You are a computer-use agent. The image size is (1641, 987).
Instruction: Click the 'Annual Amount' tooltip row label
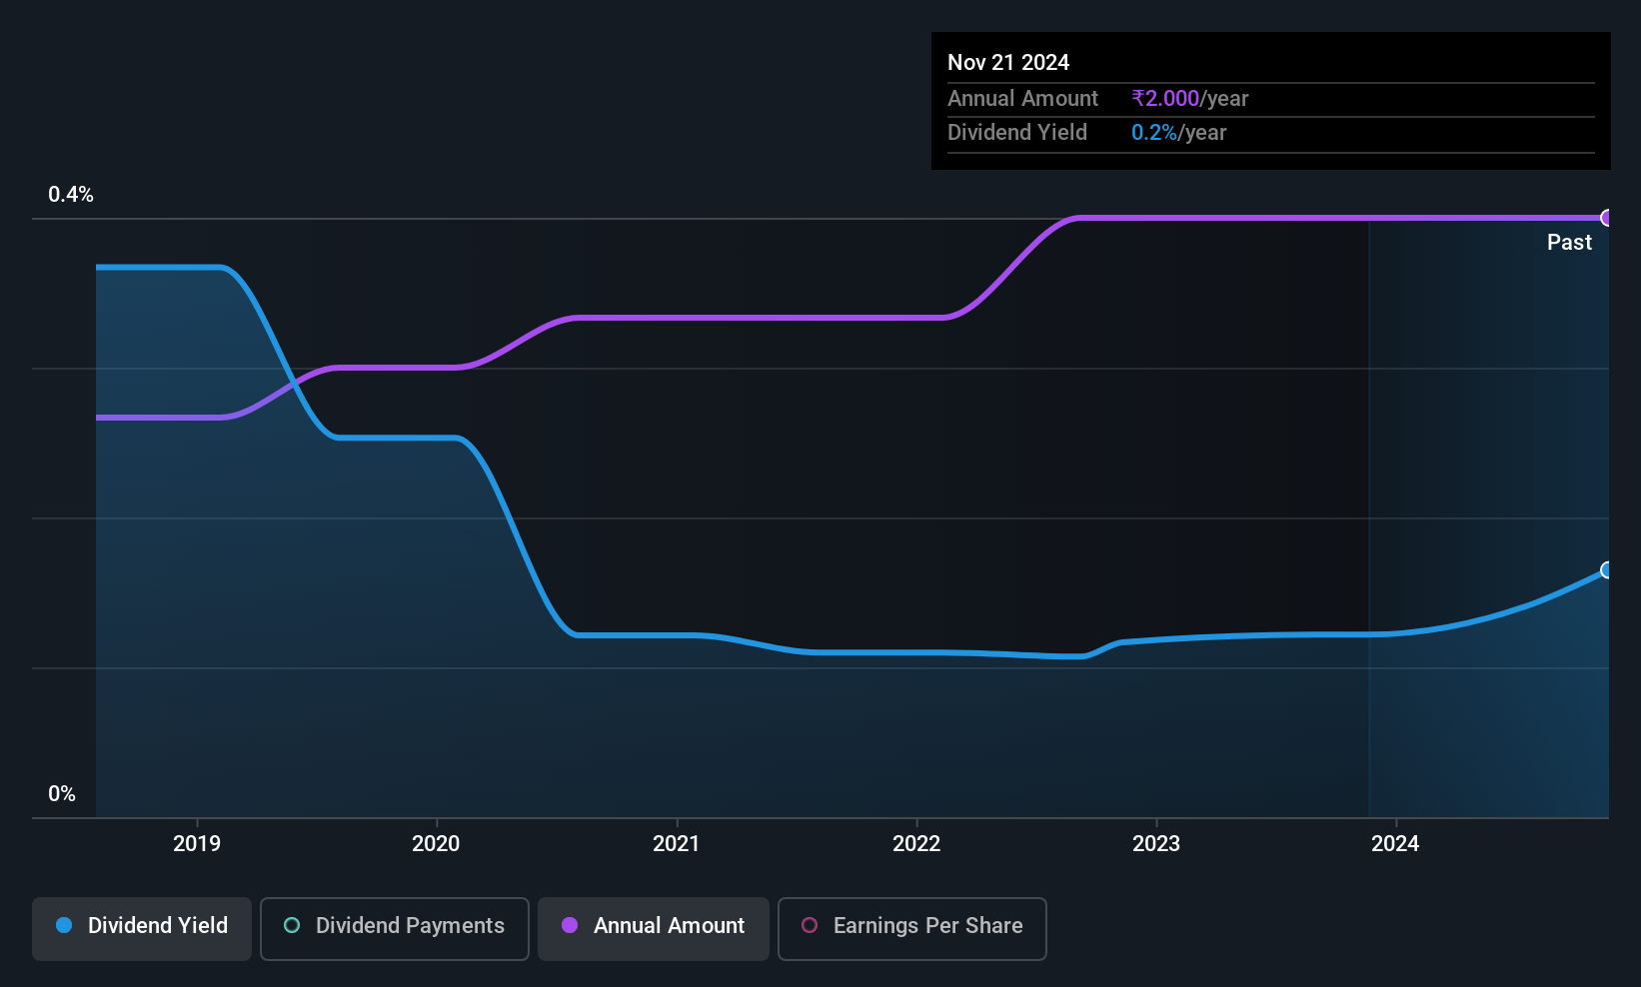(x=1022, y=98)
